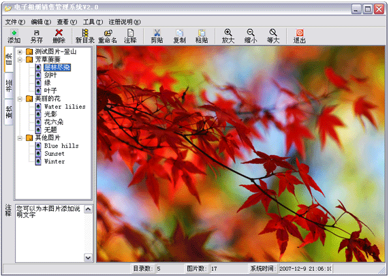This screenshot has width=389, height=277.
Task: Click the 添加 (Add) toolbar icon
Action: [14, 36]
